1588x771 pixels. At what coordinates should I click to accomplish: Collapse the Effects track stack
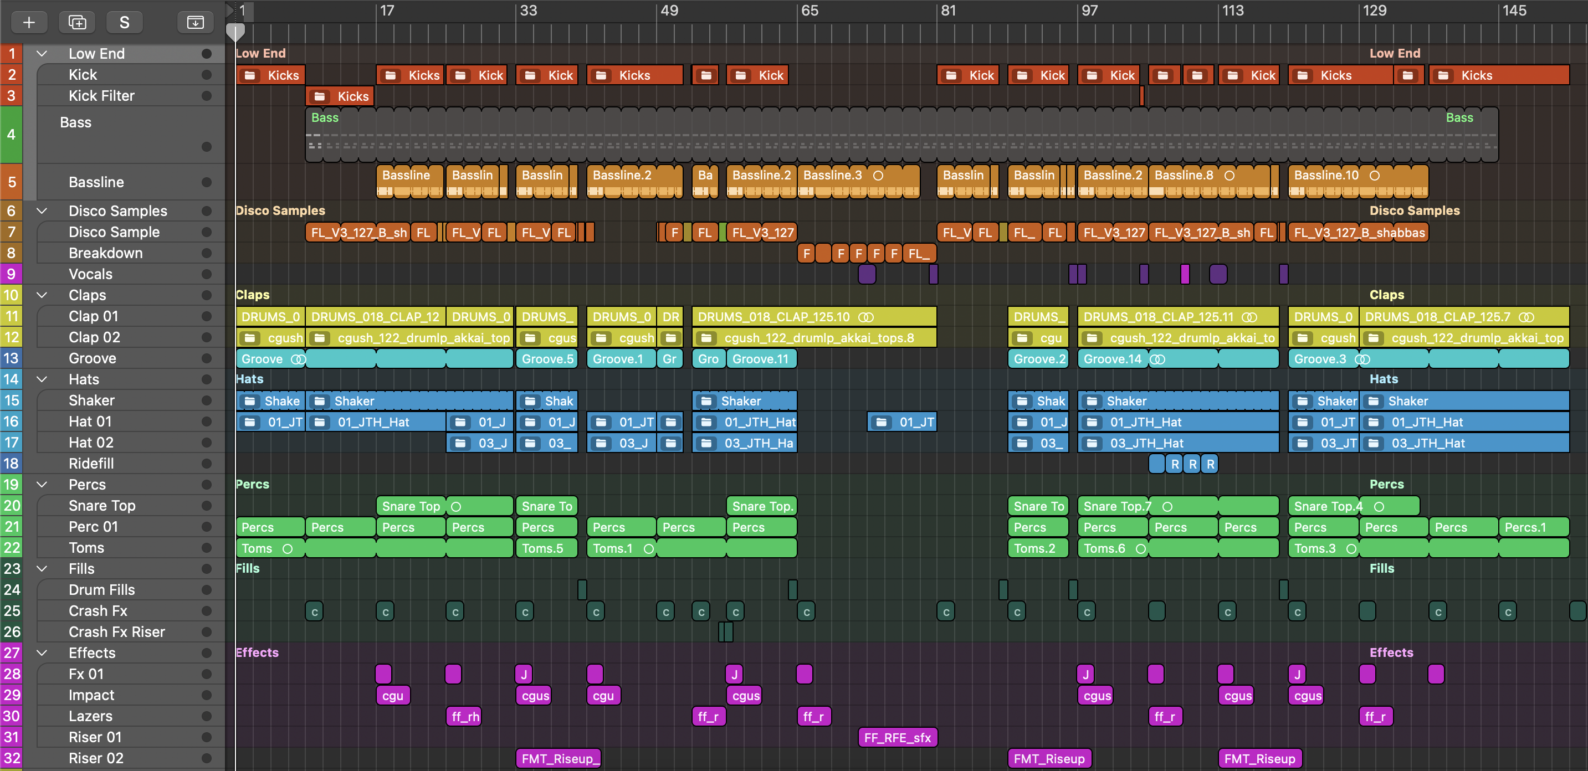(42, 652)
